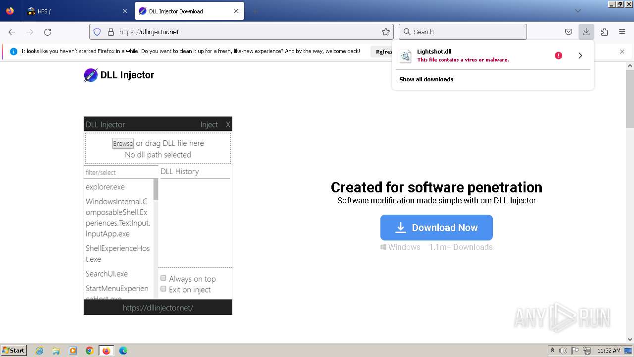
Task: Click the filter/select process field
Action: (x=121, y=173)
